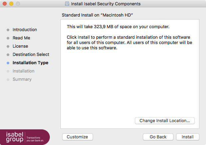Close the installer with the red button

point(5,4)
